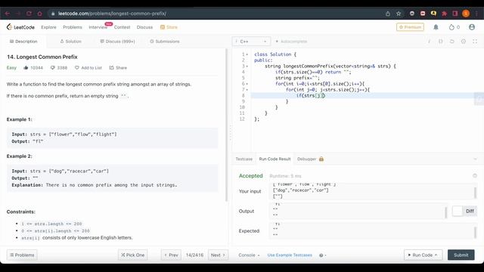Select the Testcase tab
Screen dimensions: 484x272
pyautogui.click(x=244, y=159)
